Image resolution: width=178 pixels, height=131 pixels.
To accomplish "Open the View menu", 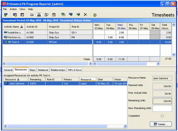I will click(x=22, y=9).
